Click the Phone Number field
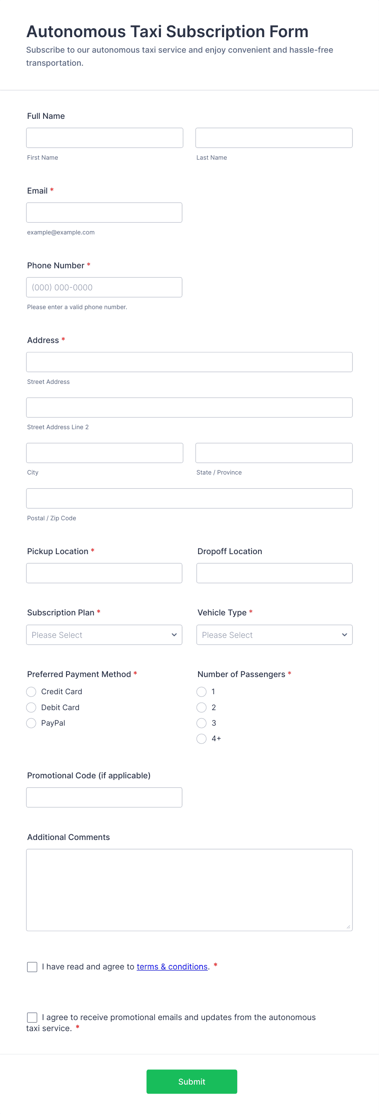This screenshot has height=1114, width=379. pyautogui.click(x=104, y=287)
